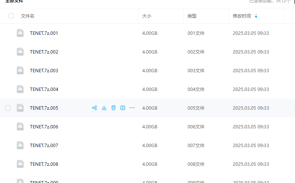Click the file icon of TENET.7z.003
The width and height of the screenshot is (295, 183).
(20, 70)
